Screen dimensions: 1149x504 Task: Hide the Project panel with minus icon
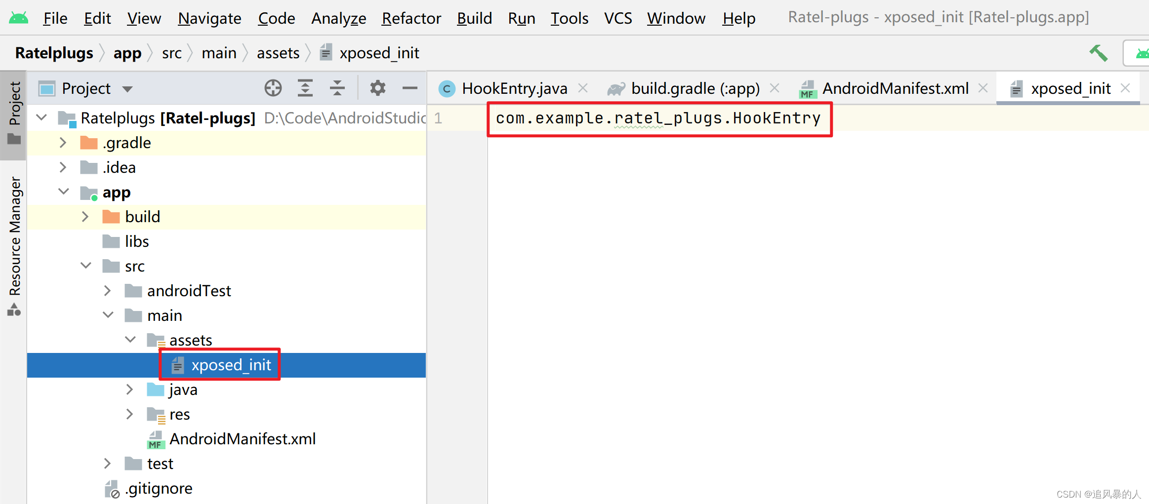click(410, 88)
